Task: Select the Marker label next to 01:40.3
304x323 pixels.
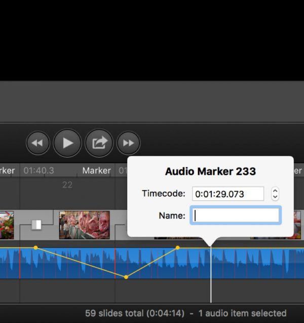Action: click(x=97, y=170)
